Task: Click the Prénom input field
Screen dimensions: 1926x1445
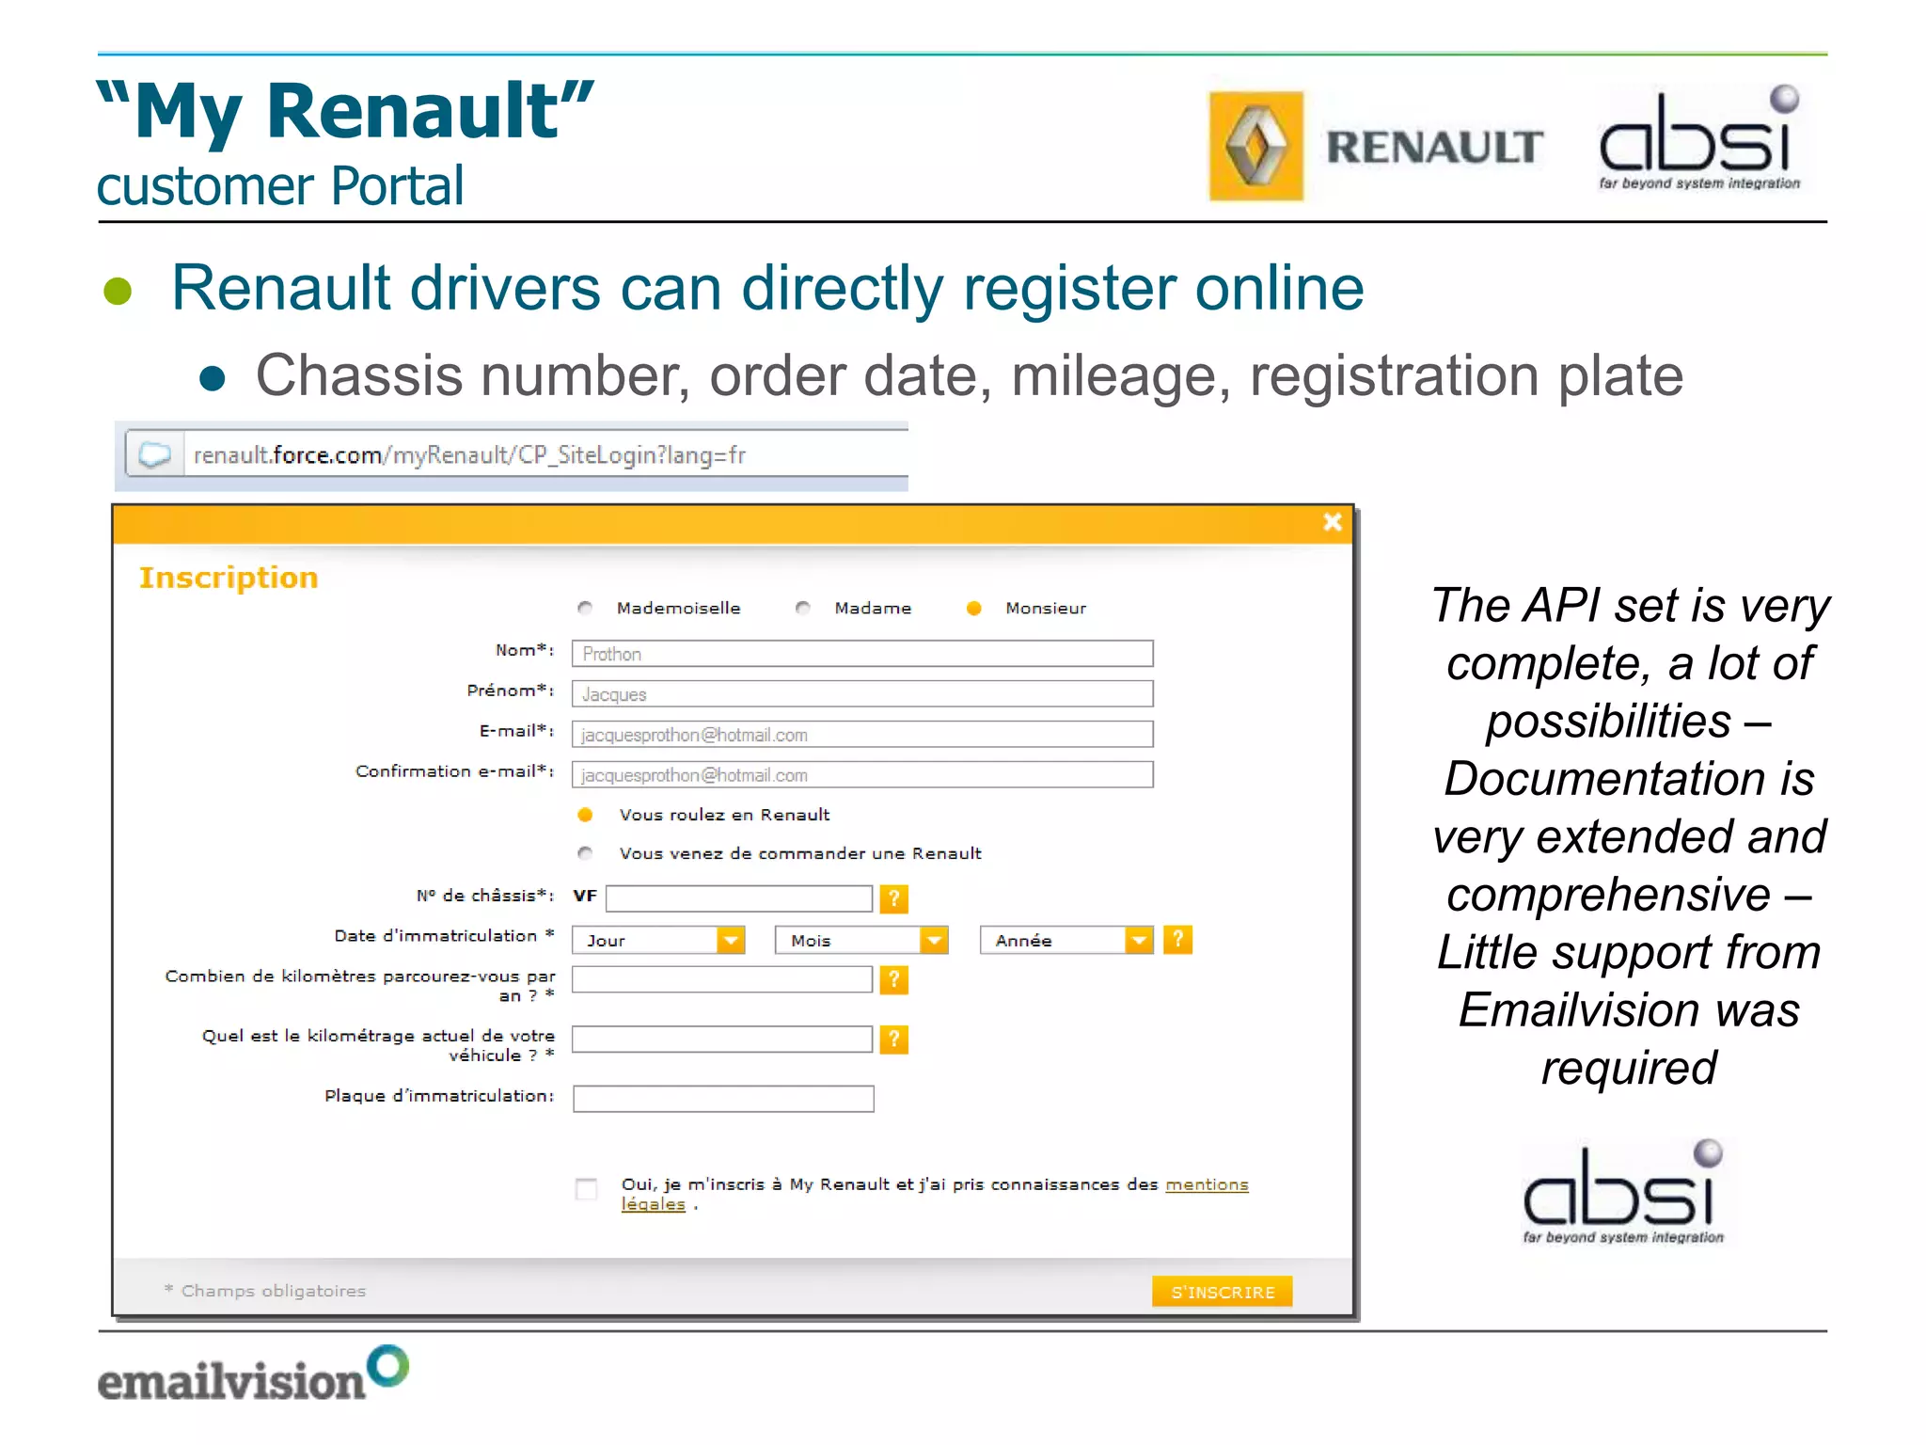Action: pyautogui.click(x=862, y=694)
